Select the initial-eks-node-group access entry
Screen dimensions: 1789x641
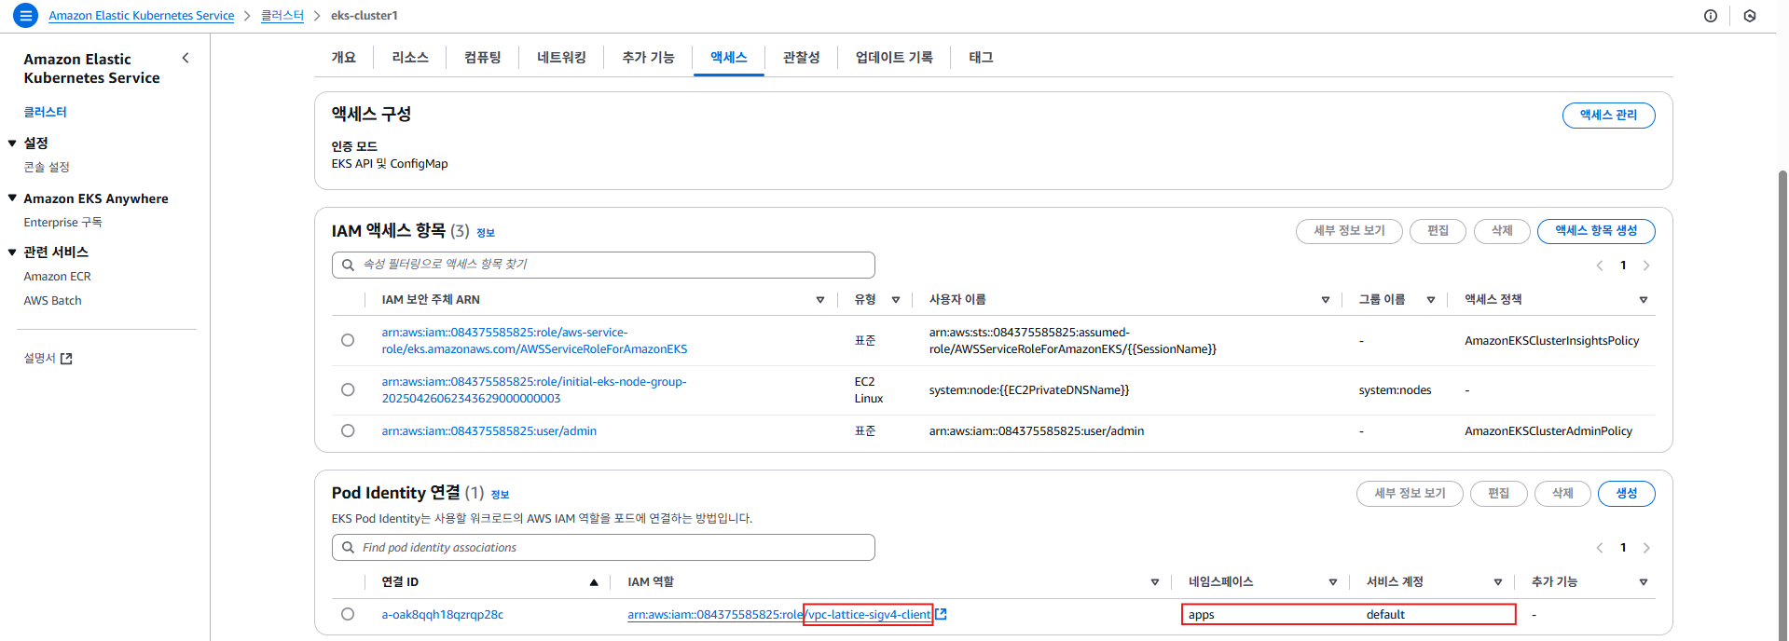click(x=348, y=389)
